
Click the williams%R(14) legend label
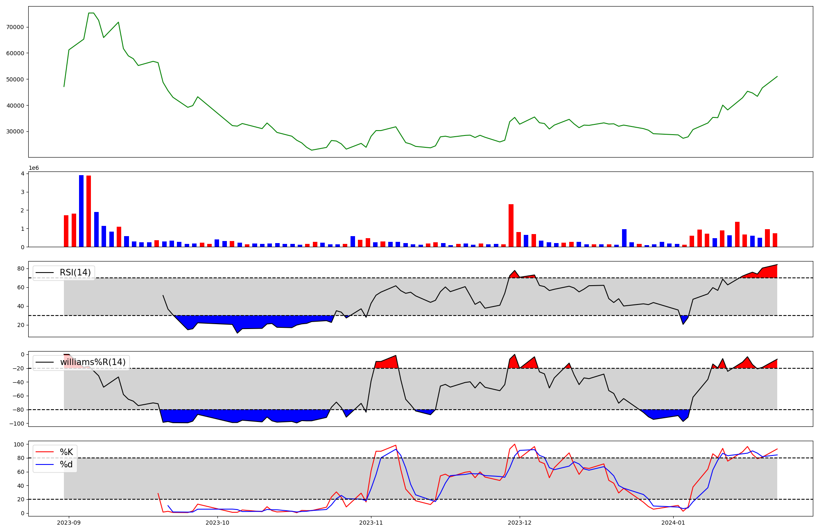(93, 362)
